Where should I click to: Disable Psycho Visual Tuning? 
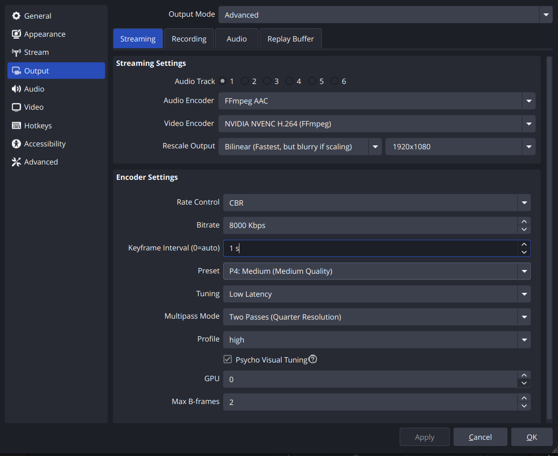coord(227,359)
